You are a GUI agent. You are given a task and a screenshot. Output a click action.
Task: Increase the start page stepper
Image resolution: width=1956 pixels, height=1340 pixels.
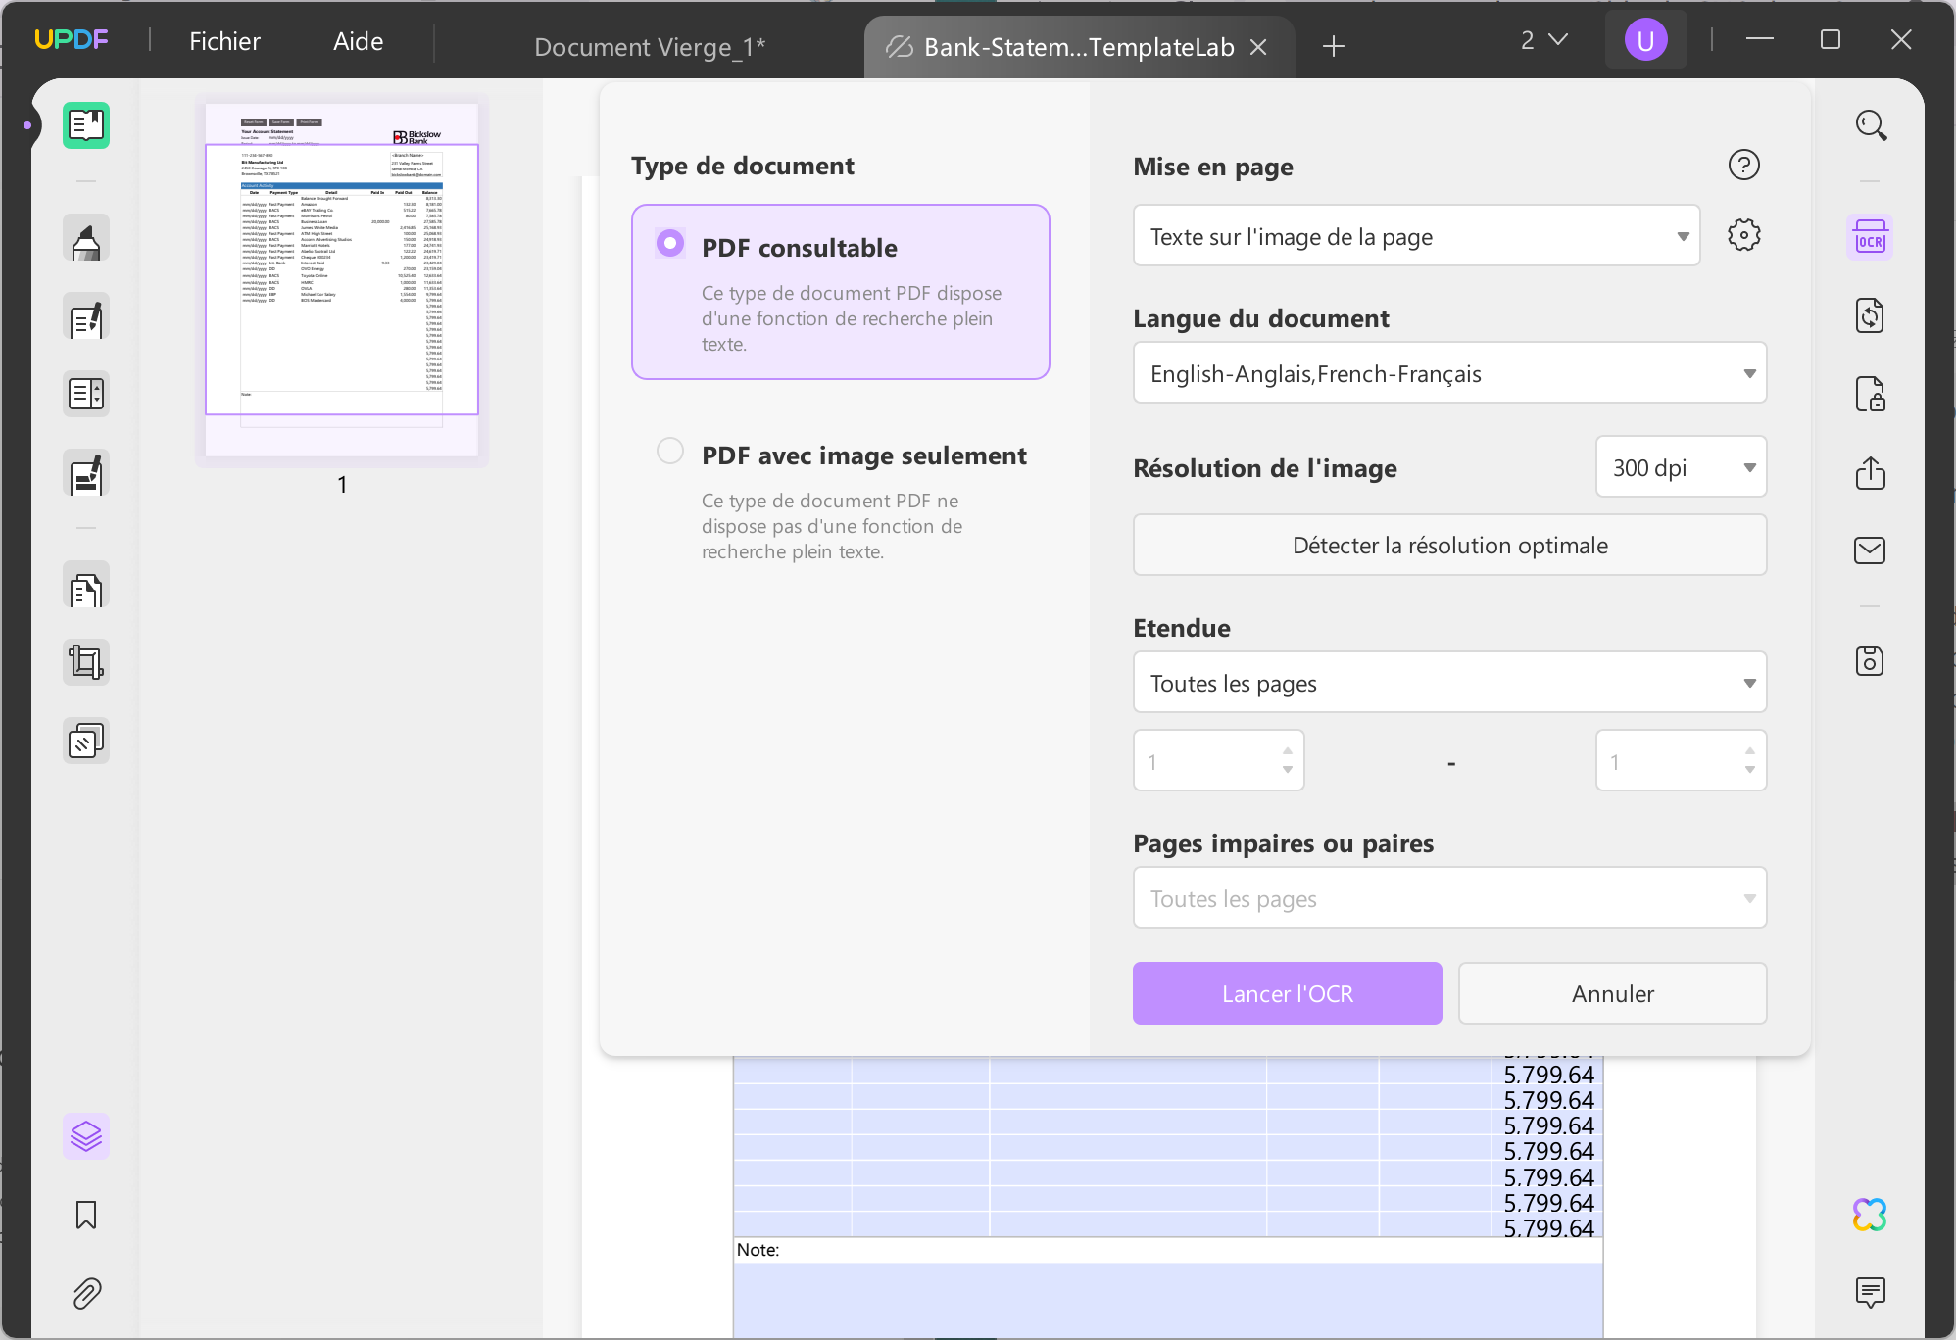[x=1288, y=750]
